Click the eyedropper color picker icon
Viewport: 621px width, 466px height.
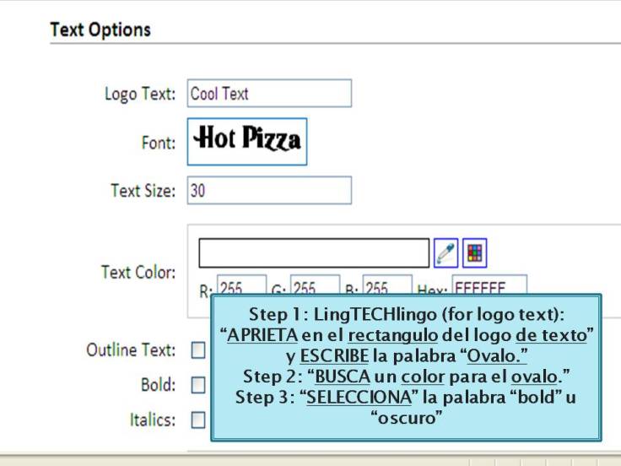click(x=445, y=252)
